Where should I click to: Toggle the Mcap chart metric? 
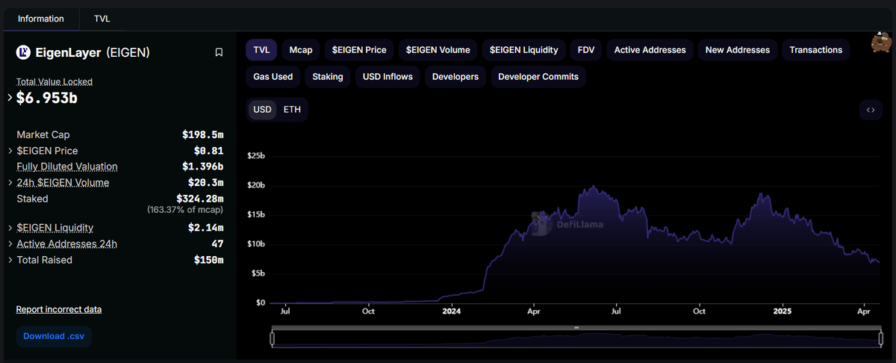tap(301, 50)
